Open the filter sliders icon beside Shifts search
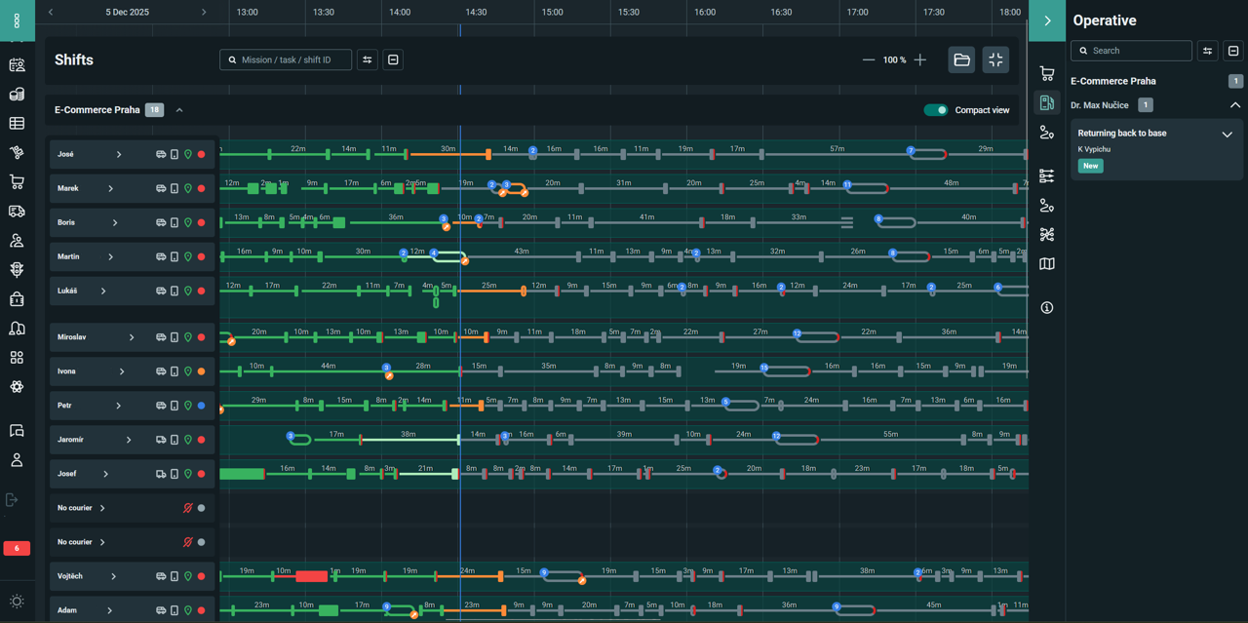The image size is (1248, 623). 367,59
